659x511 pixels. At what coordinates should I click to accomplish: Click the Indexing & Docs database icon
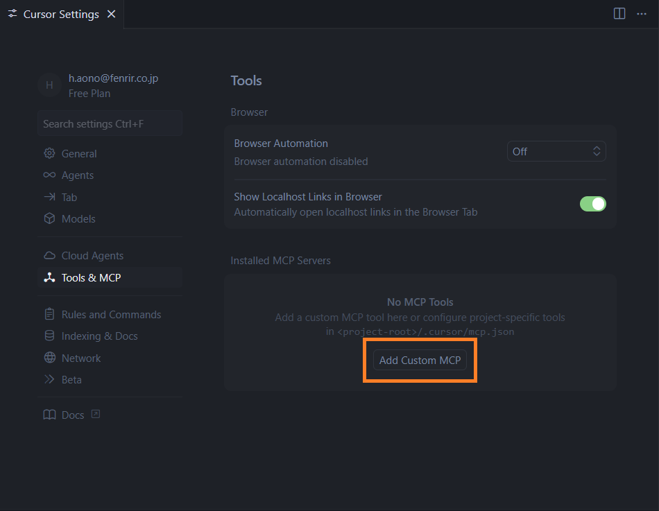49,336
